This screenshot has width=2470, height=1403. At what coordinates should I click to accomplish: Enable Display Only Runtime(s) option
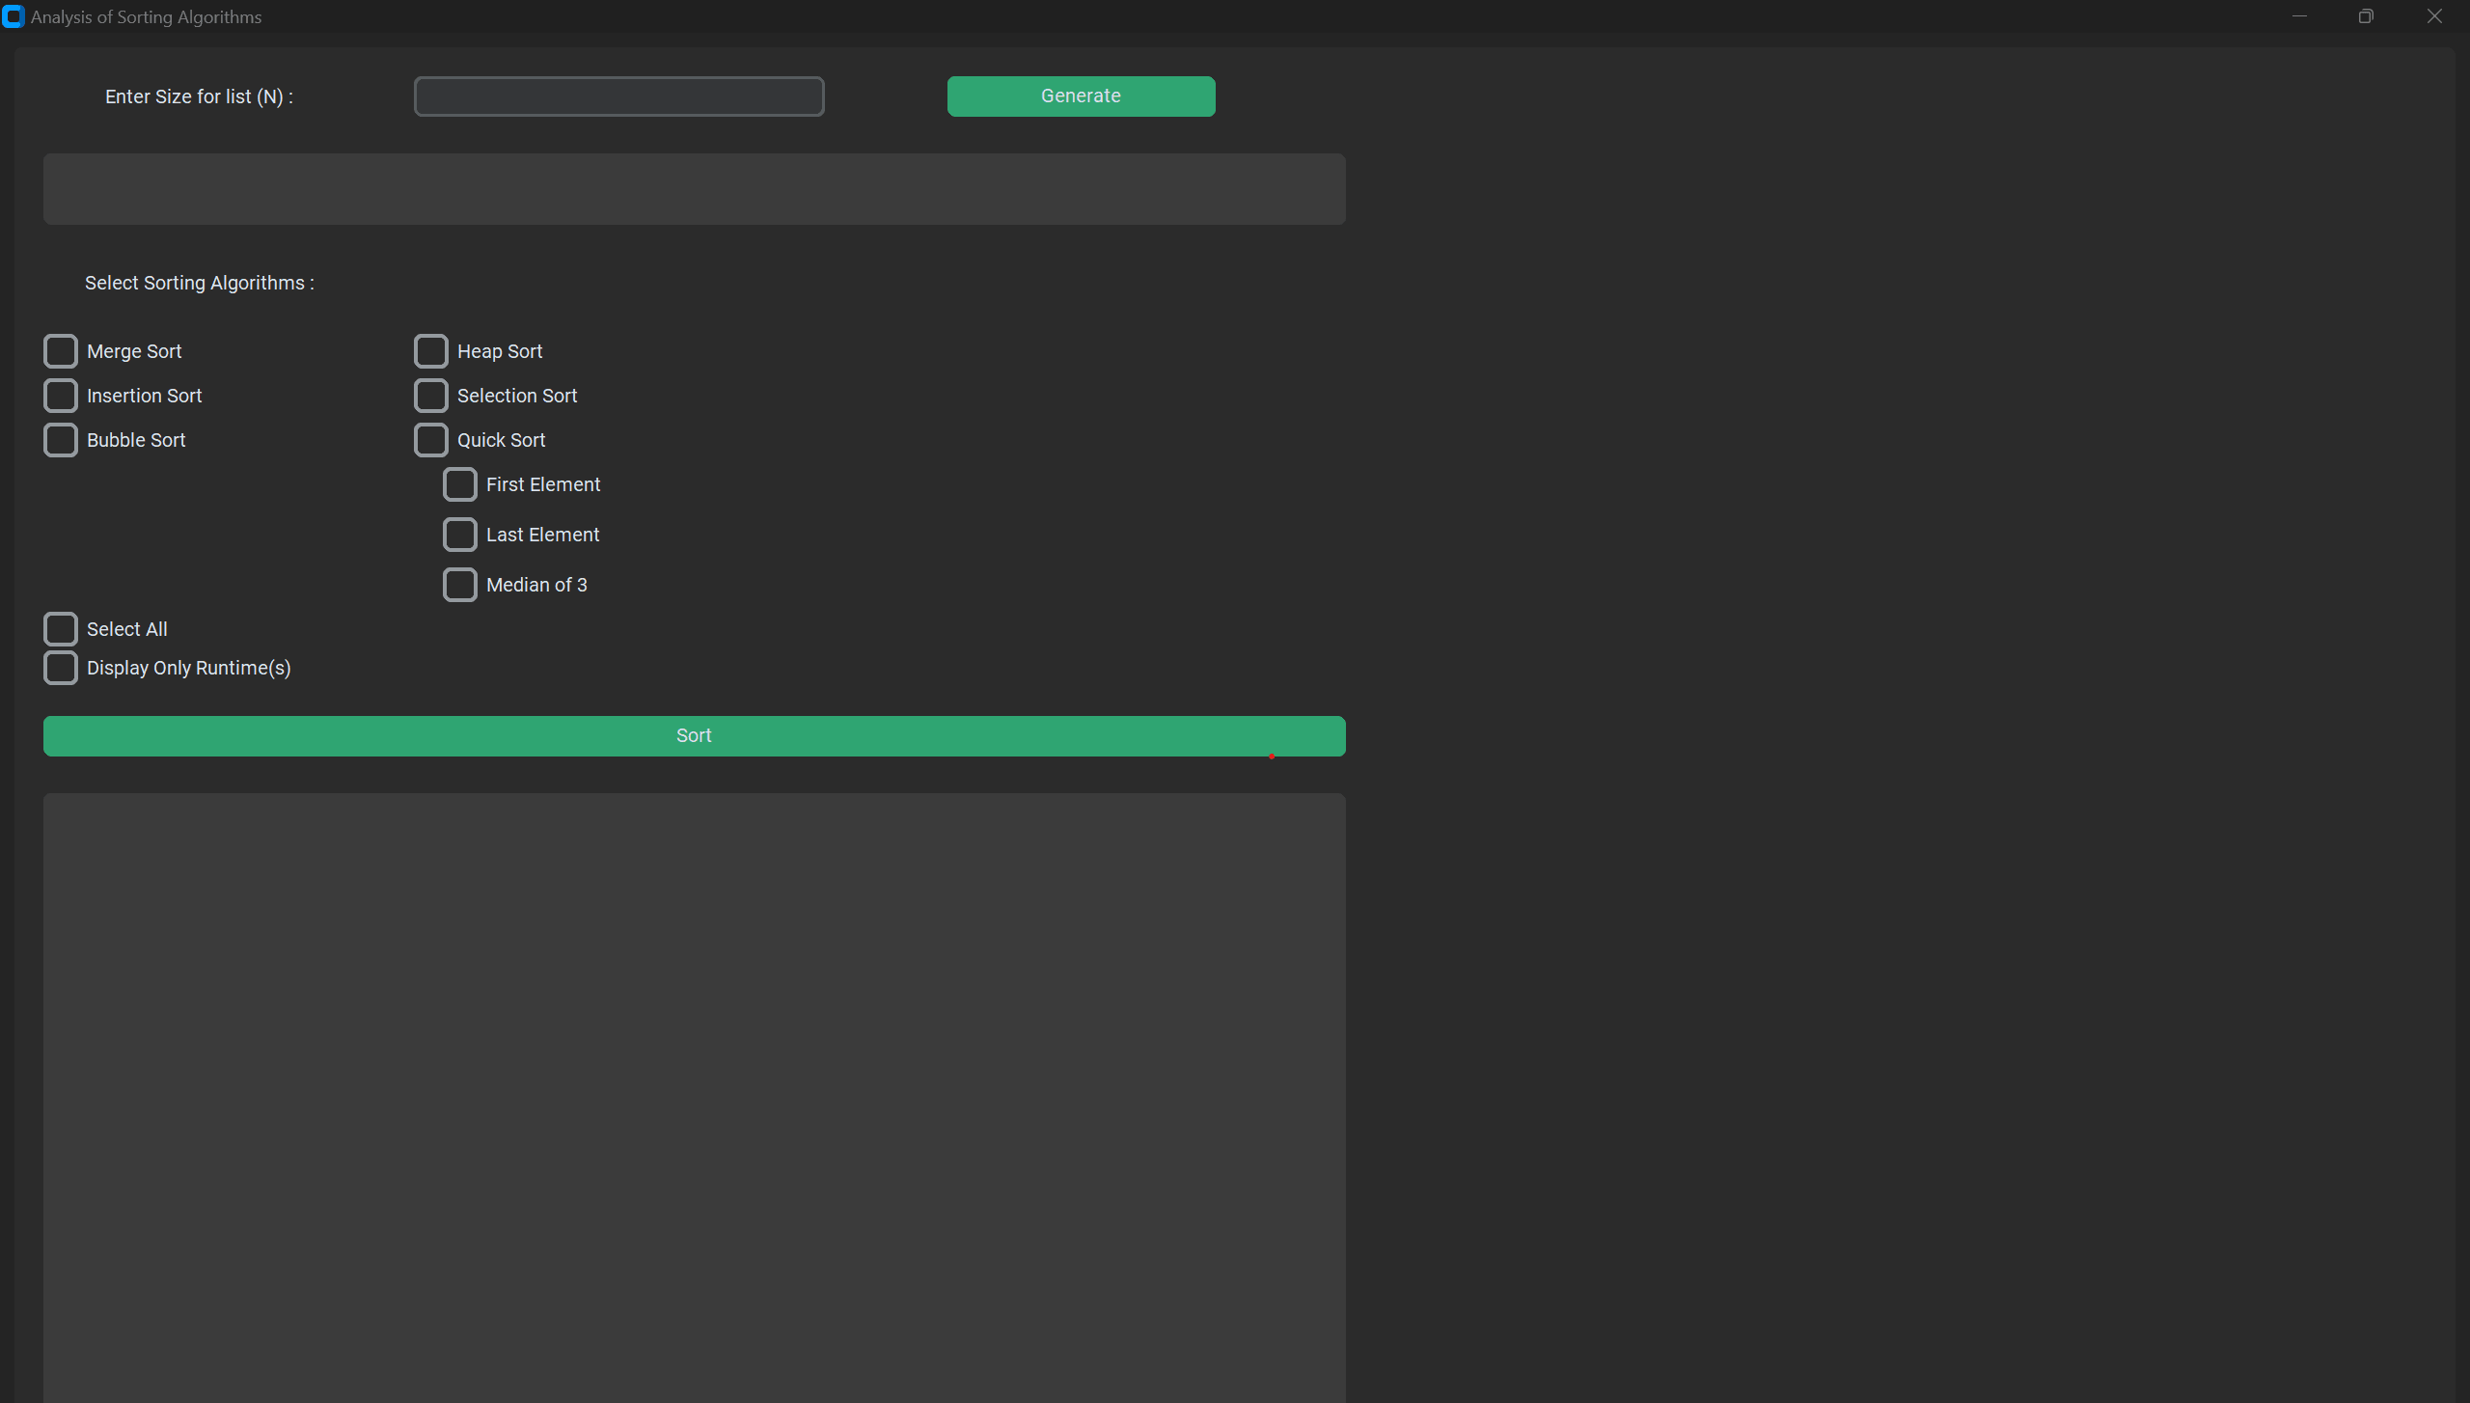coord(60,667)
